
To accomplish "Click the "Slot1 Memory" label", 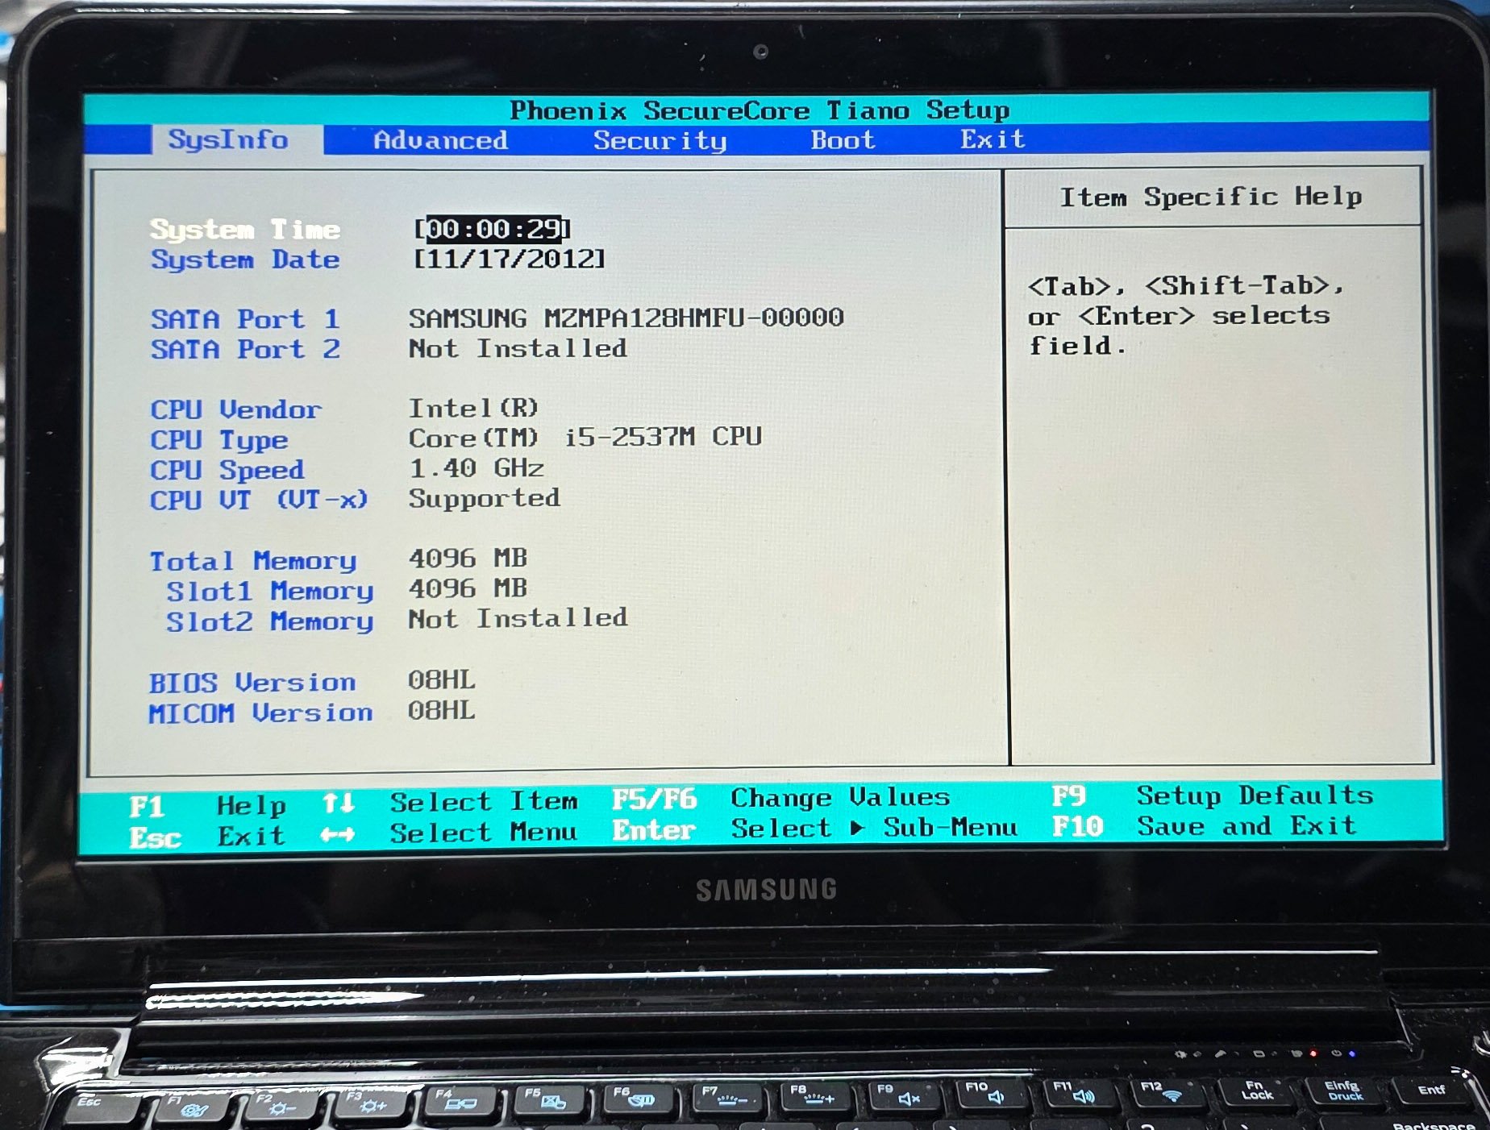I will pos(269,592).
